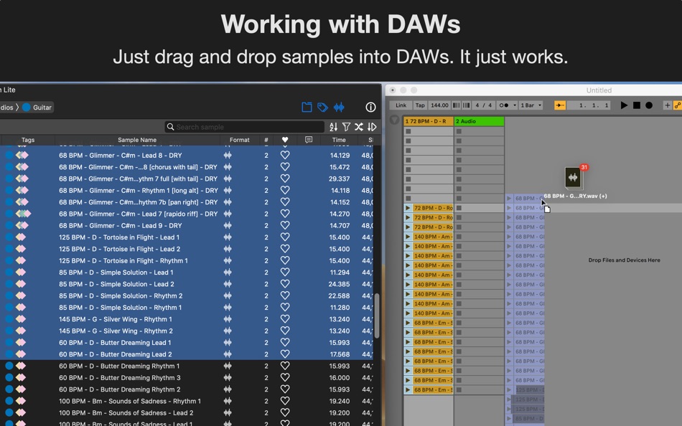The width and height of the screenshot is (682, 426).
Task: Click the 'Drop Files and Devices Here' area
Action: tap(624, 260)
